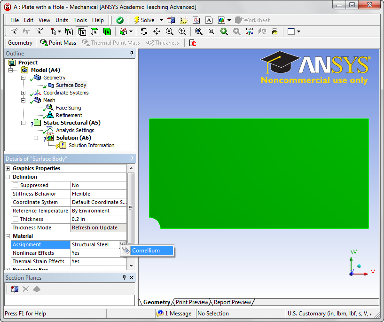Click the Geometry context toolbar label
The image size is (384, 322).
(20, 43)
